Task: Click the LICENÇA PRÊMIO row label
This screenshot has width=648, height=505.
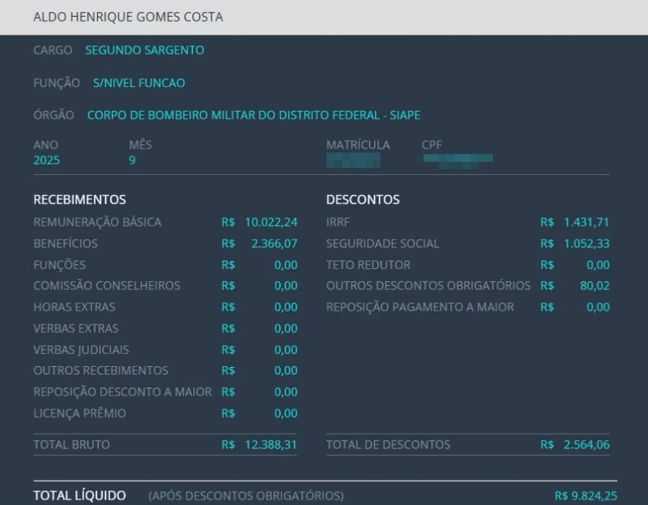Action: tap(79, 414)
